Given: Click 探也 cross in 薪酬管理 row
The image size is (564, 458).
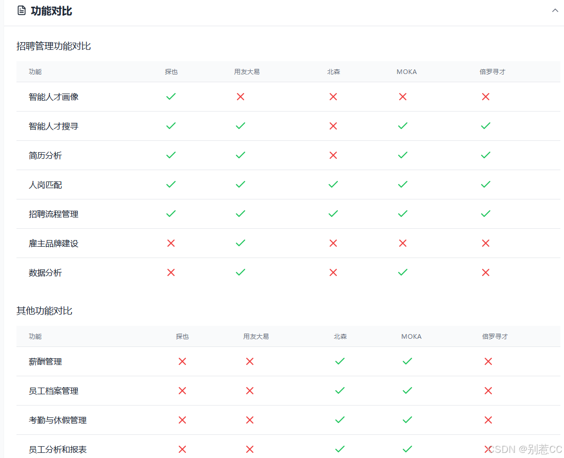Looking at the screenshot, I should (182, 361).
